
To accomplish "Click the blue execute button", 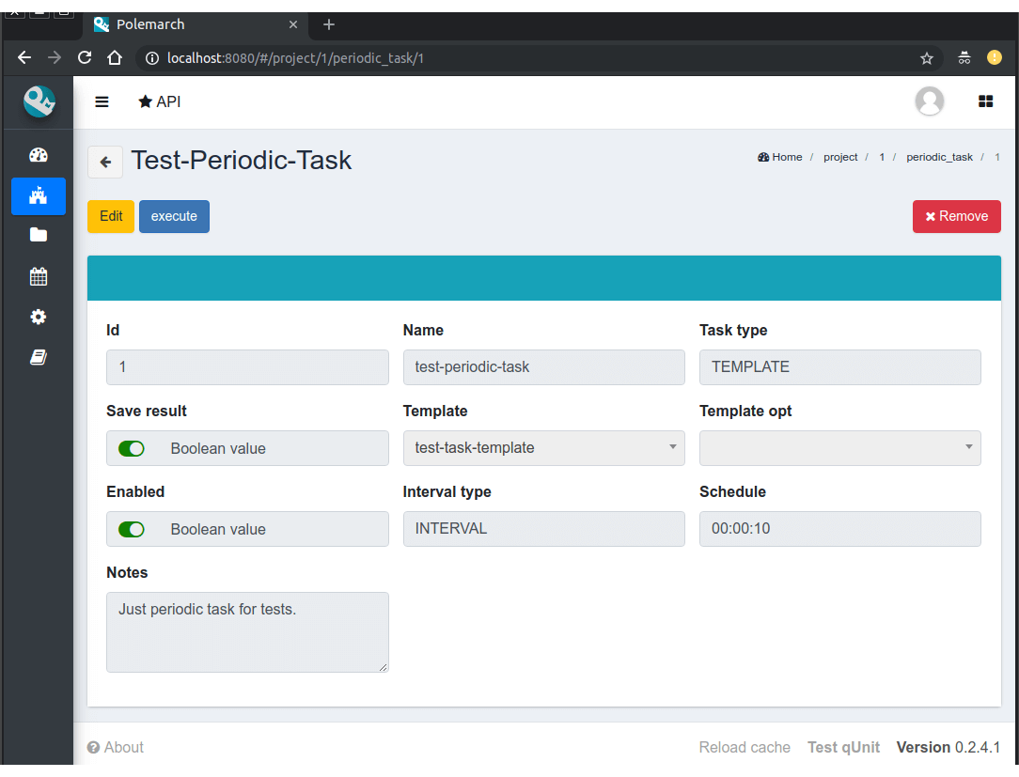I will [174, 216].
